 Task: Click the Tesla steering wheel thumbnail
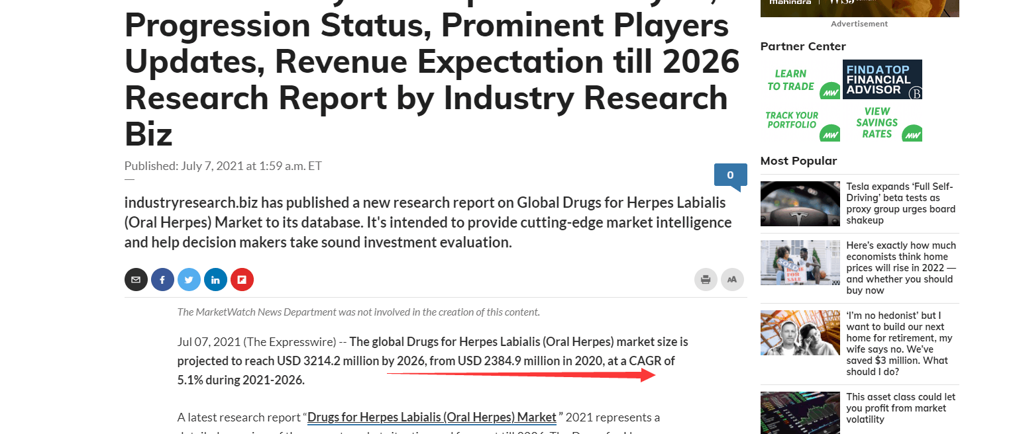tap(800, 204)
